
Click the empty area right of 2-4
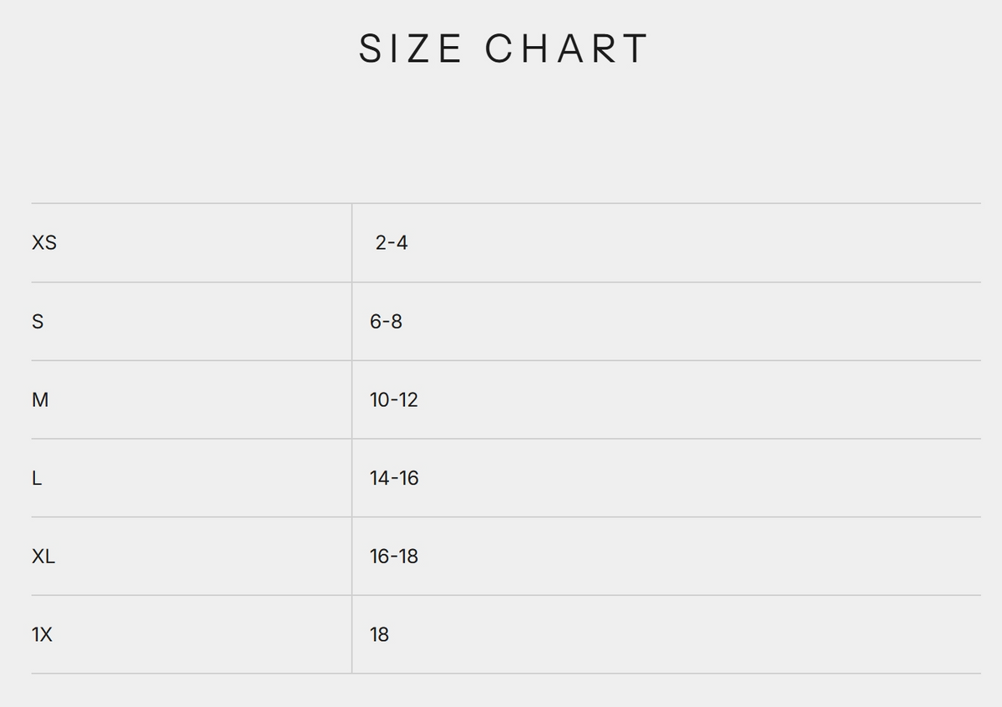[x=695, y=243]
